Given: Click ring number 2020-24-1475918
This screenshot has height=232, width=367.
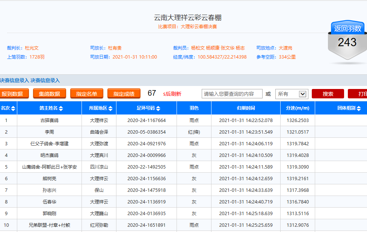Looking at the screenshot, I should click(146, 190).
